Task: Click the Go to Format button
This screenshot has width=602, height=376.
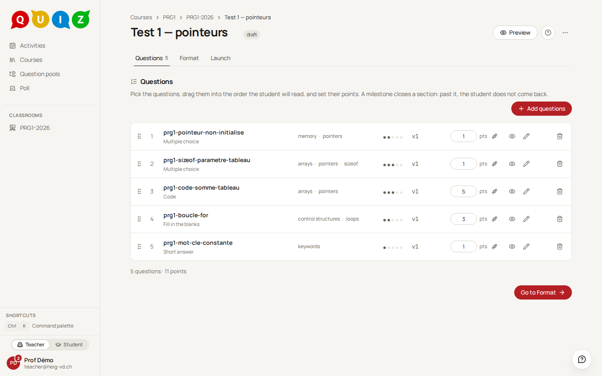Action: pos(543,292)
